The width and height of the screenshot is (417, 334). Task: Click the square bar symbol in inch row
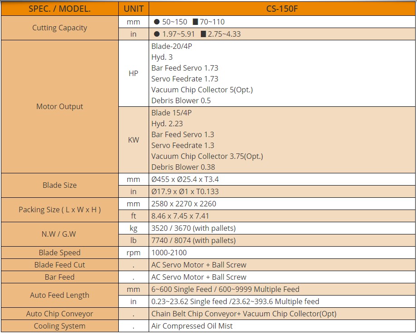[203, 34]
